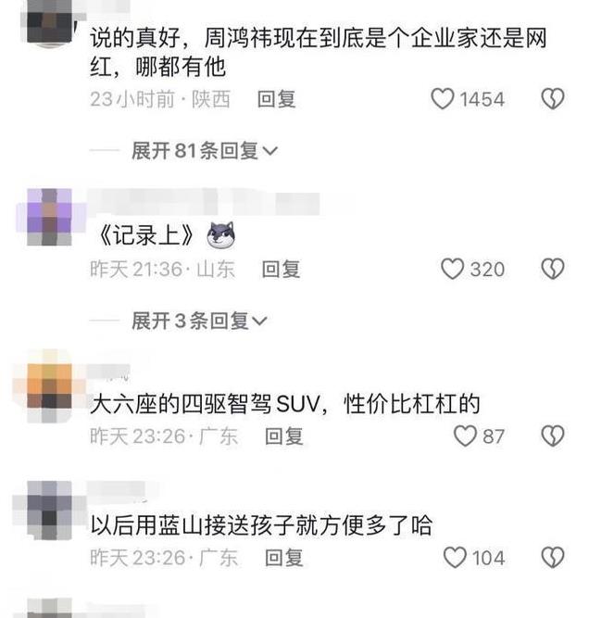
Task: Reply to the 山东 user's comment
Action: point(282,270)
